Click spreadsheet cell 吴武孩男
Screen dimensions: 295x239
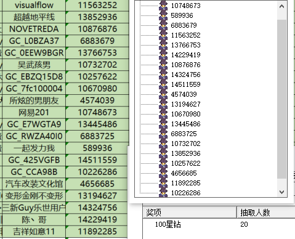(34, 65)
